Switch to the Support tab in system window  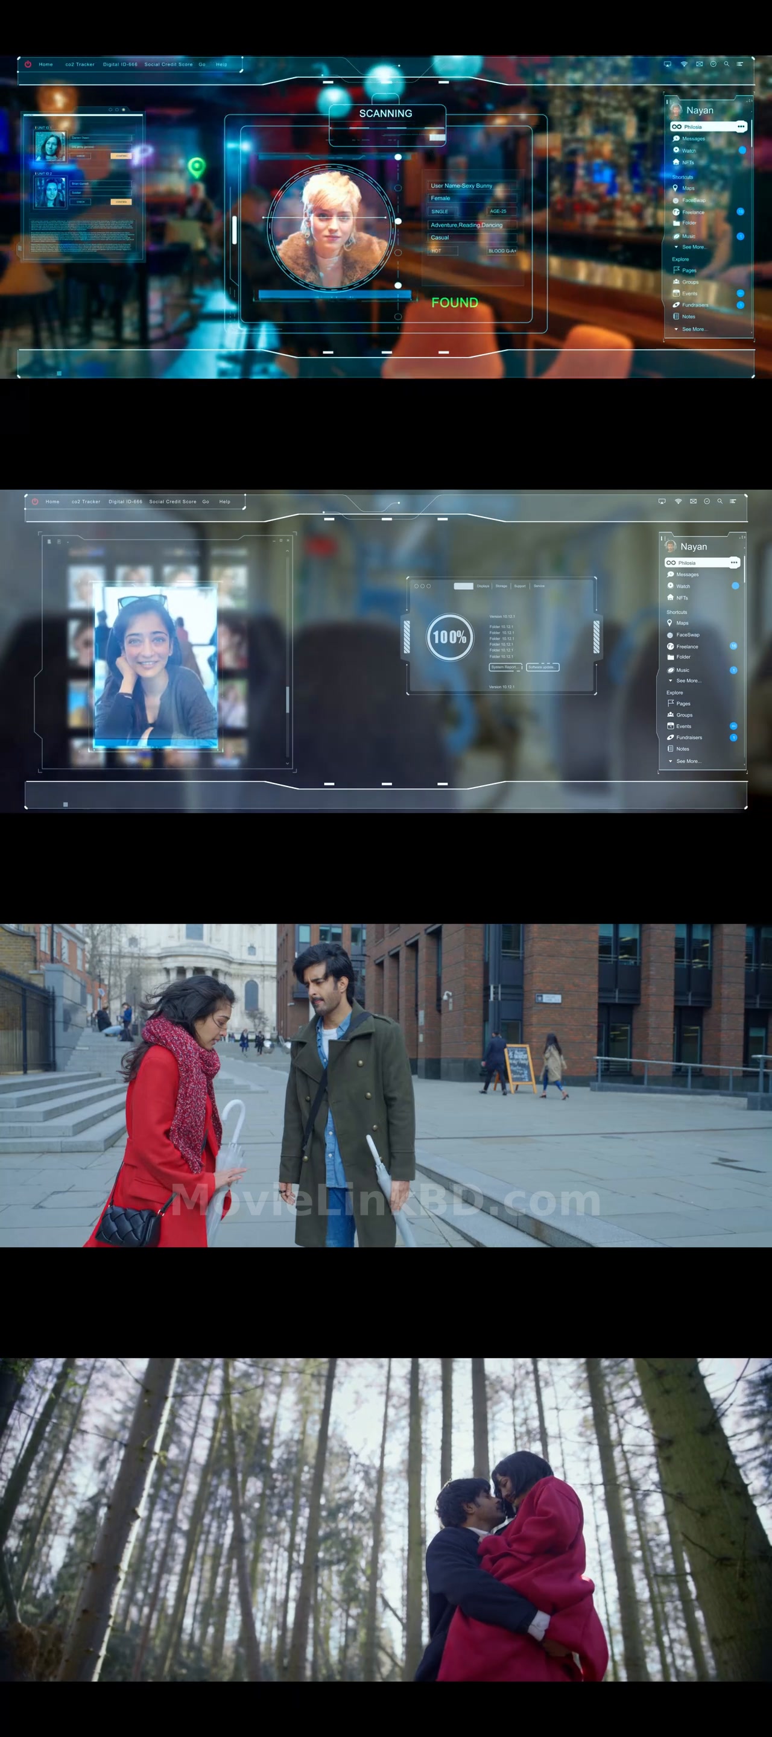coord(520,586)
